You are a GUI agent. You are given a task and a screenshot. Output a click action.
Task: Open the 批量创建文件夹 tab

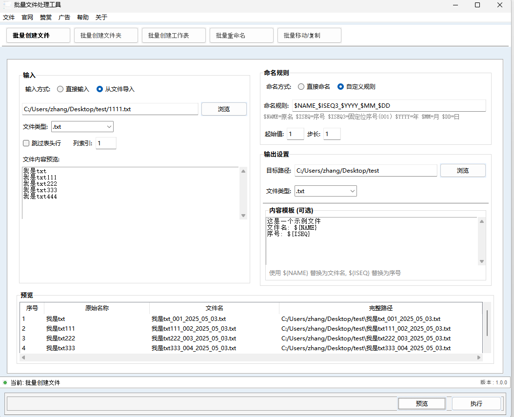[x=106, y=36]
